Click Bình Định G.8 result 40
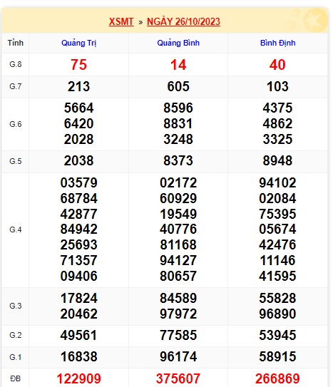The width and height of the screenshot is (333, 387). [277, 65]
